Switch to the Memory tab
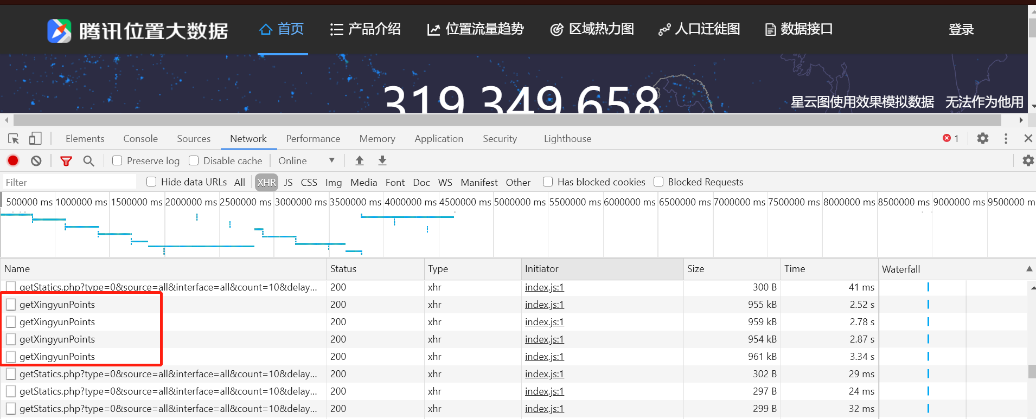1036x419 pixels. (x=377, y=139)
